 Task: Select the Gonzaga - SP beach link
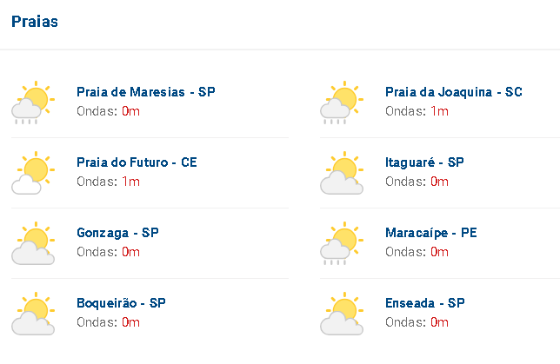[117, 233]
